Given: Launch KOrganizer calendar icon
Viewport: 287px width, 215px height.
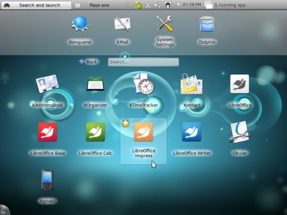Looking at the screenshot, I should point(95,84).
